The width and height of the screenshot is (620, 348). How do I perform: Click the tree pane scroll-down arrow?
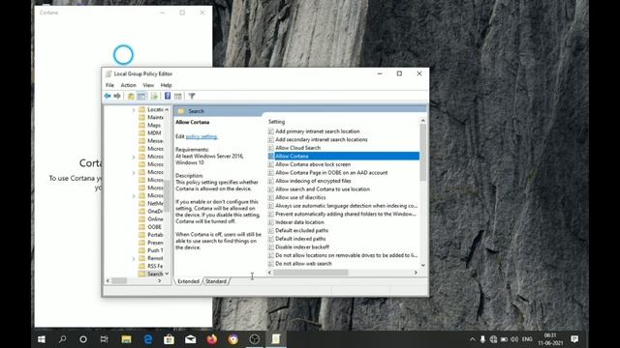click(x=167, y=274)
